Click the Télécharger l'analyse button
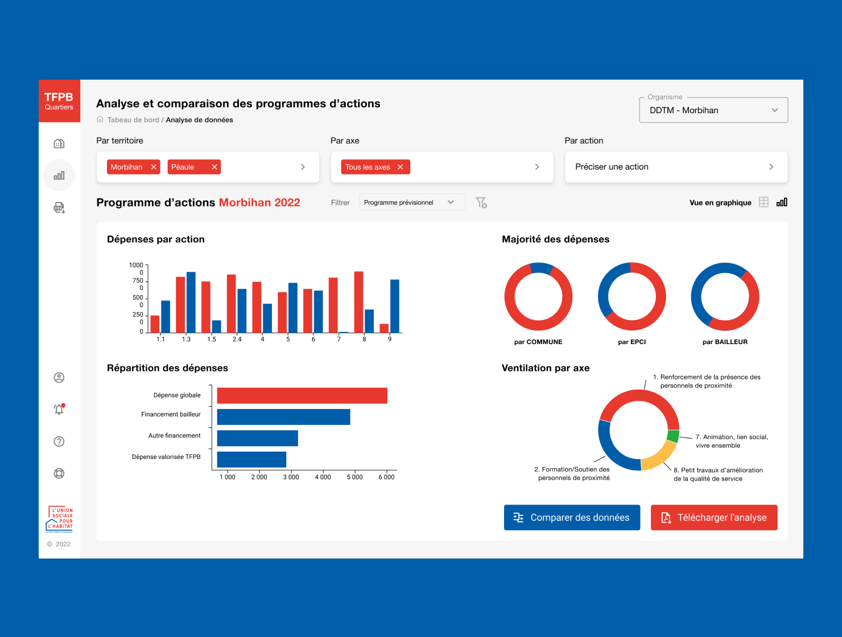The height and width of the screenshot is (637, 842). (x=714, y=518)
